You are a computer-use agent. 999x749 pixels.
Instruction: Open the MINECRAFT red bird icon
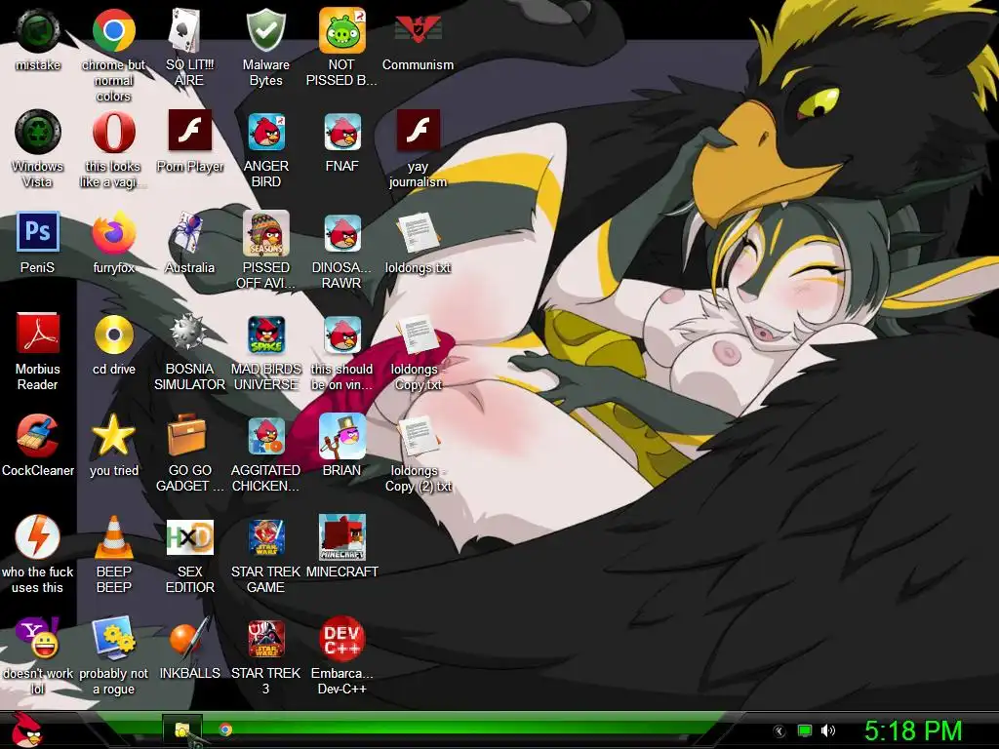coord(342,537)
